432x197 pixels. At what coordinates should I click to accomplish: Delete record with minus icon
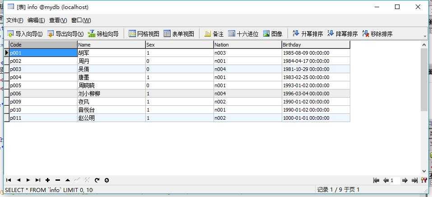[58, 180]
